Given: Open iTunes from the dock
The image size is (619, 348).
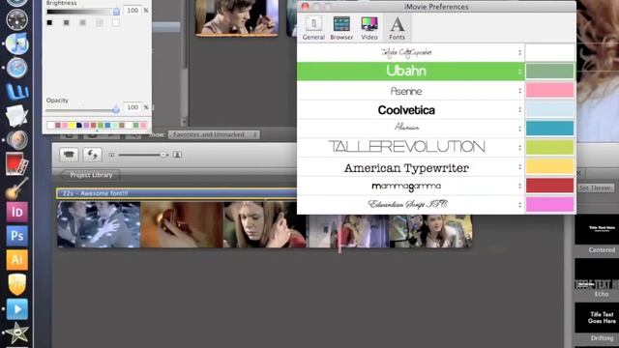Looking at the screenshot, I should click(x=17, y=43).
